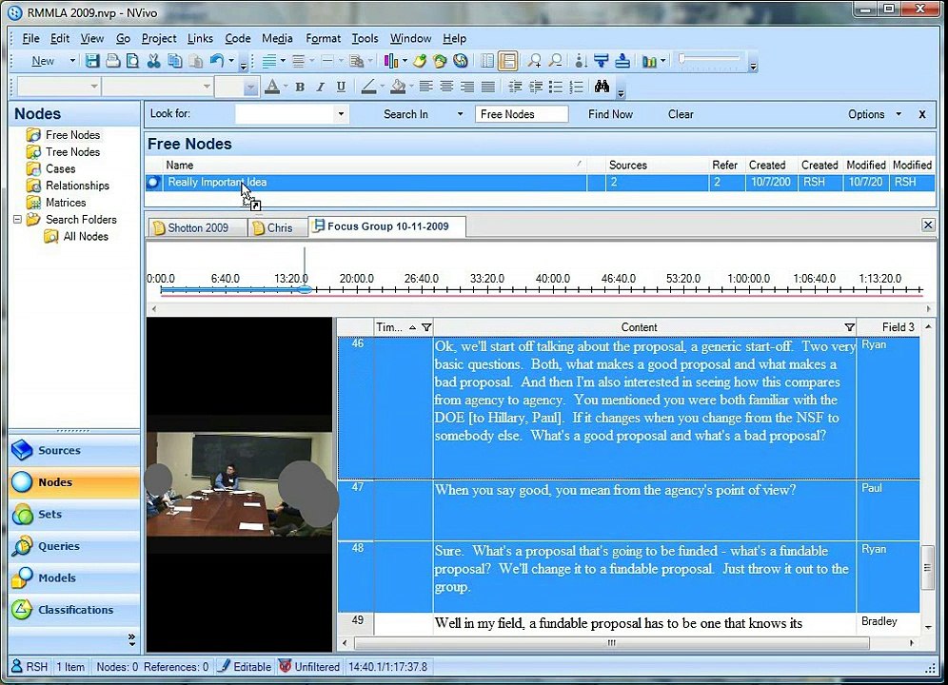The width and height of the screenshot is (948, 685).
Task: Open the Media menu
Action: point(277,38)
